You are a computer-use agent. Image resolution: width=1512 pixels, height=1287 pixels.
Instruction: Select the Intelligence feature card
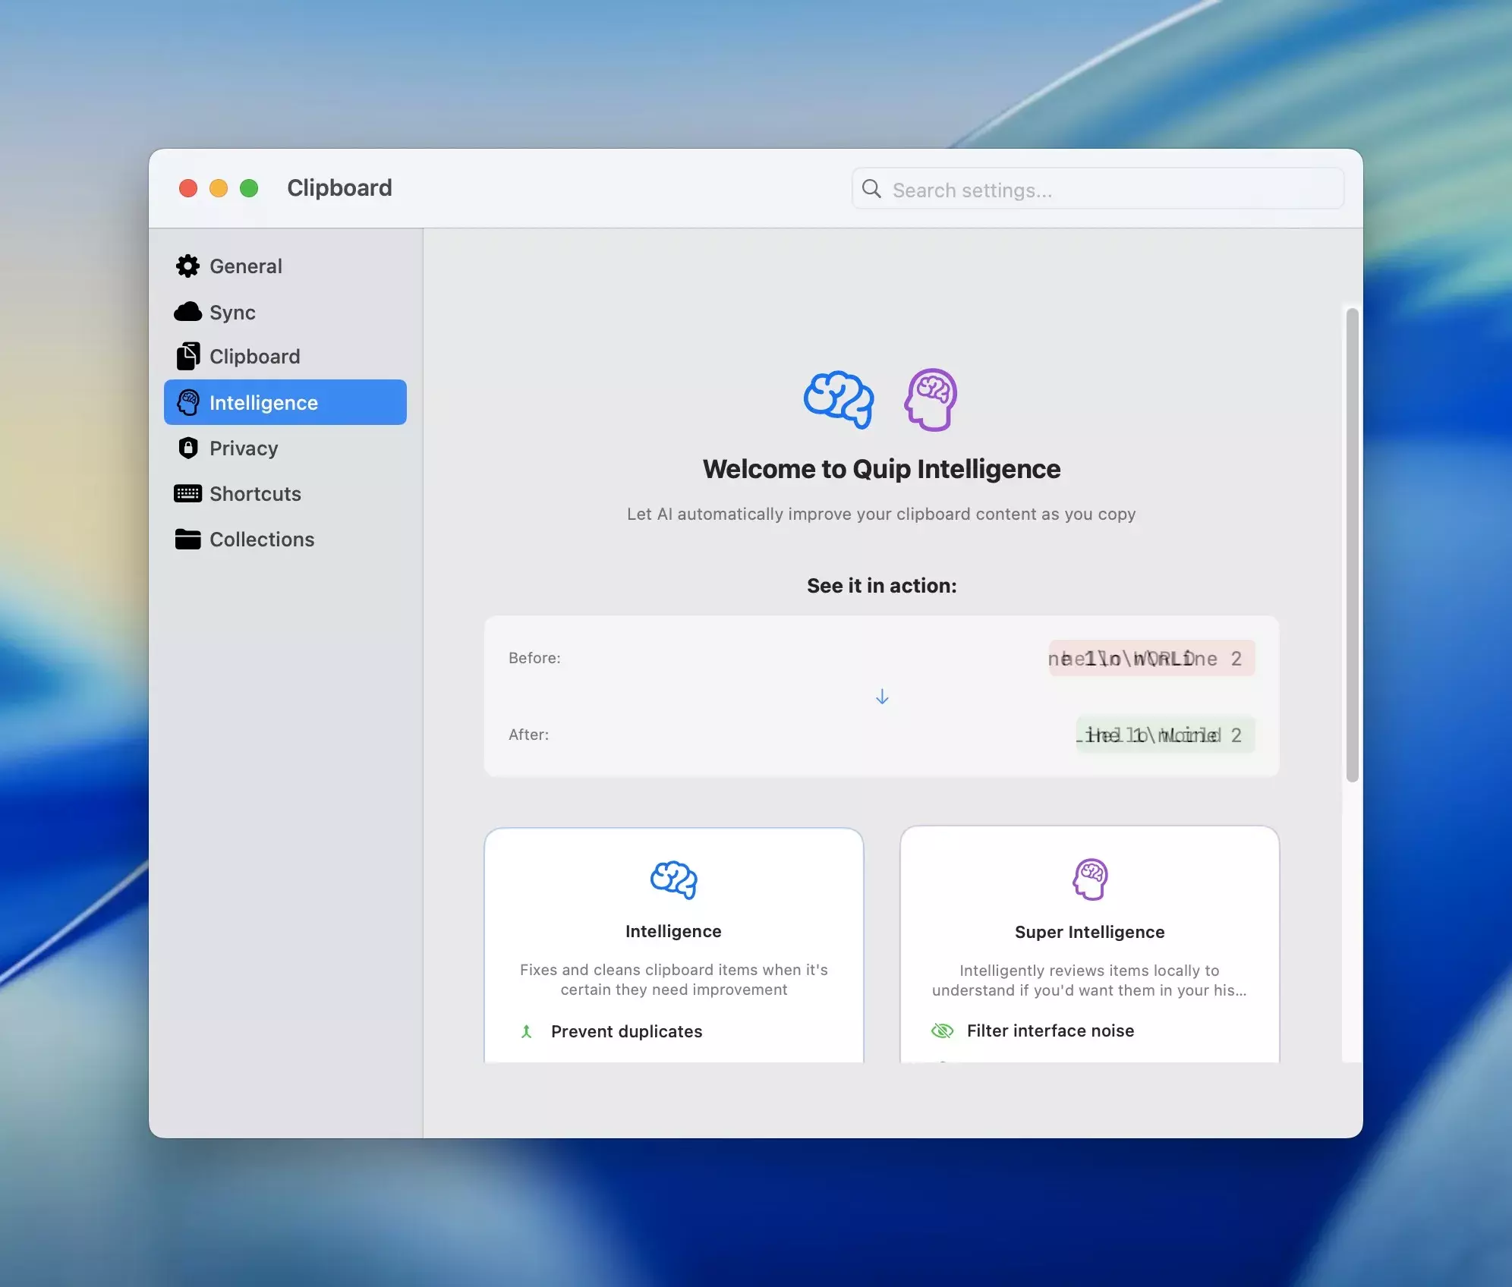(x=673, y=941)
